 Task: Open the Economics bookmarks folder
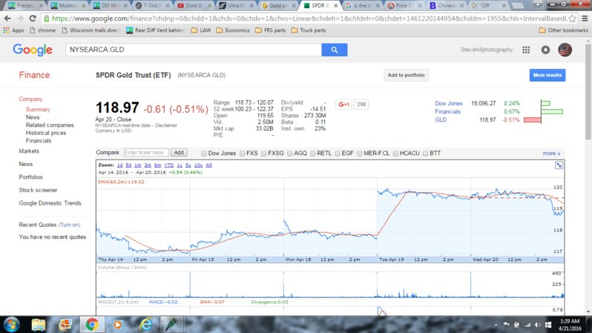tap(233, 30)
